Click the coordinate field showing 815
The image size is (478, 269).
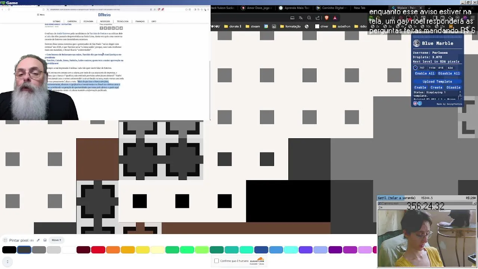[x=441, y=68]
